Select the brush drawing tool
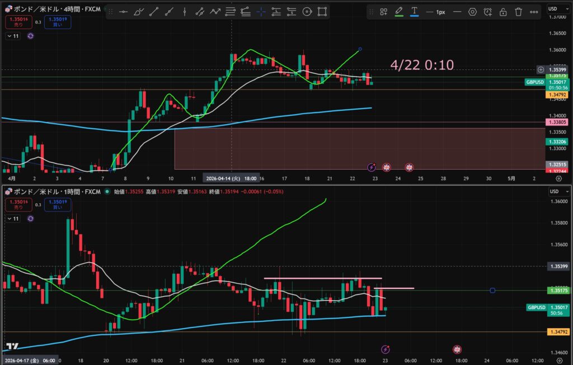Image resolution: width=573 pixels, height=365 pixels. [x=139, y=12]
